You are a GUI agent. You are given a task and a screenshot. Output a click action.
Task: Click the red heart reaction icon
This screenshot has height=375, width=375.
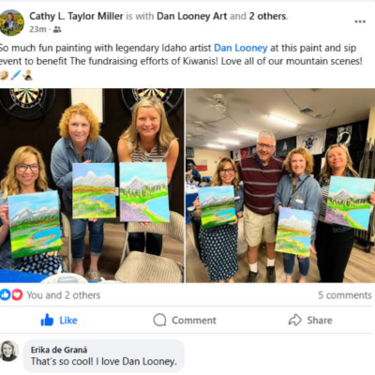[x=17, y=294]
